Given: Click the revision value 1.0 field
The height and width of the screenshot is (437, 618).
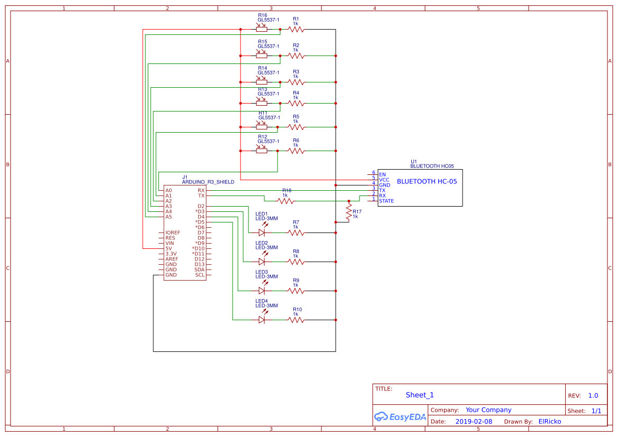Looking at the screenshot, I should tap(592, 395).
